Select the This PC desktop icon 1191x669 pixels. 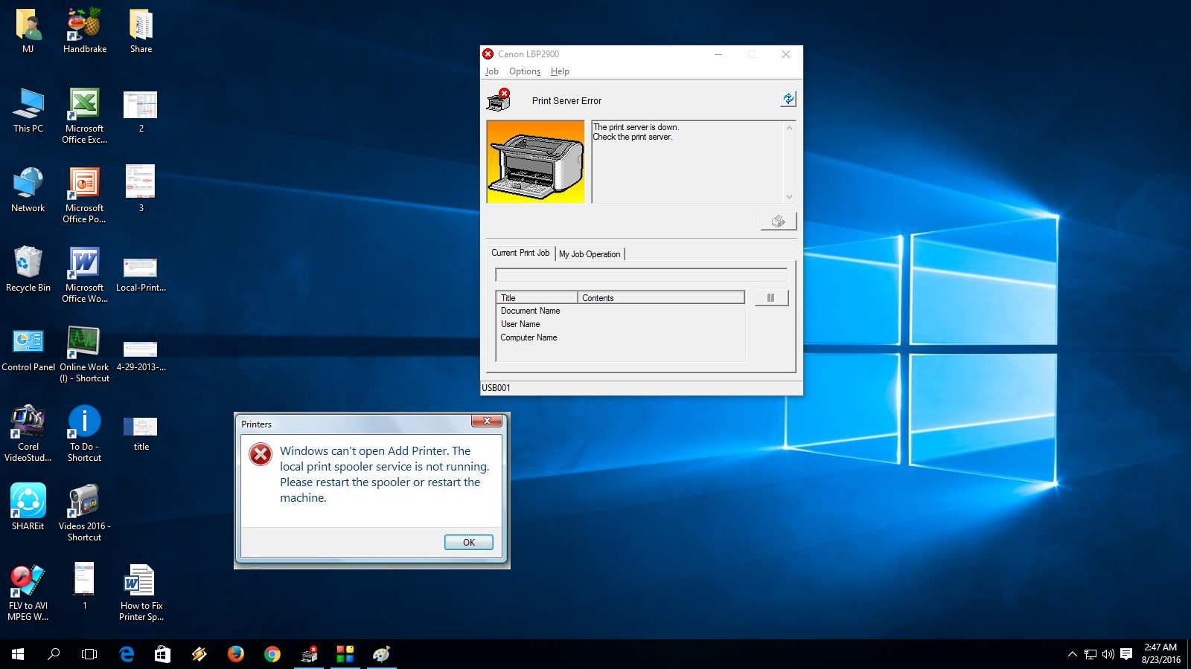click(28, 111)
